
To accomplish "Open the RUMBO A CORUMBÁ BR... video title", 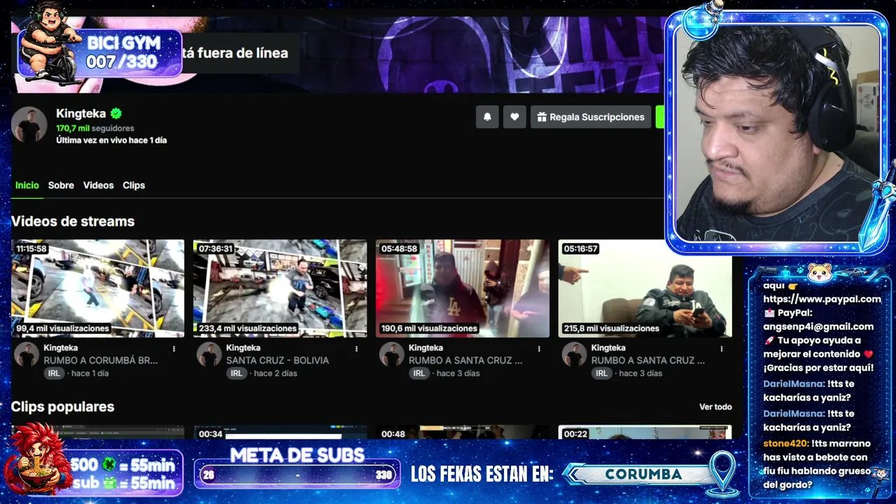I will [x=101, y=360].
